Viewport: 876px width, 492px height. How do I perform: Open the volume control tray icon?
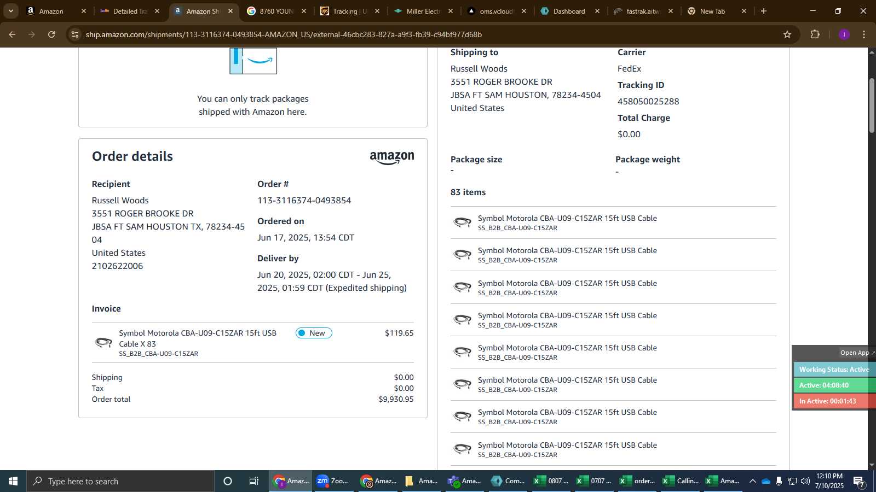click(805, 481)
